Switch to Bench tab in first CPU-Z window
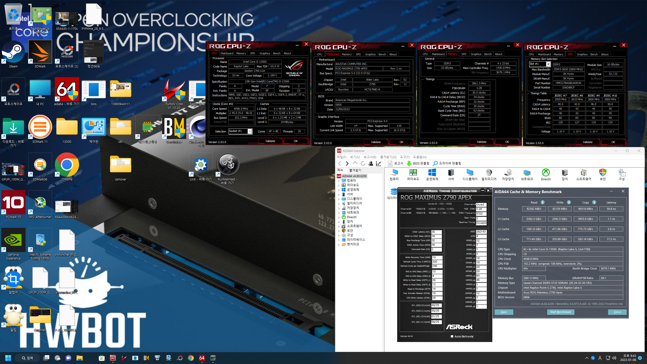 coord(276,53)
